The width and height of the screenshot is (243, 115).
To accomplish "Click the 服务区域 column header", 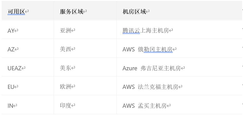I will coord(72,12).
